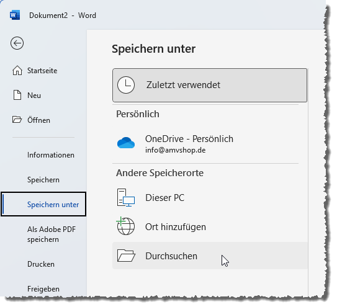Click the back arrow to return to document
The height and width of the screenshot is (307, 337).
coord(17,43)
